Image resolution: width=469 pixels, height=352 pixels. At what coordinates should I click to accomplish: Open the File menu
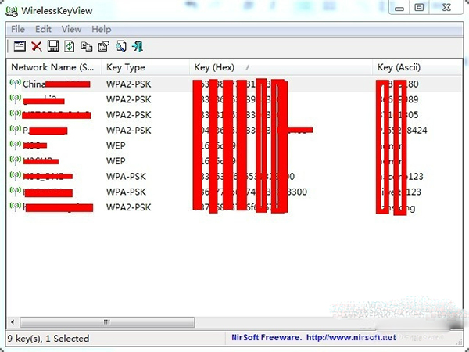pyautogui.click(x=18, y=29)
